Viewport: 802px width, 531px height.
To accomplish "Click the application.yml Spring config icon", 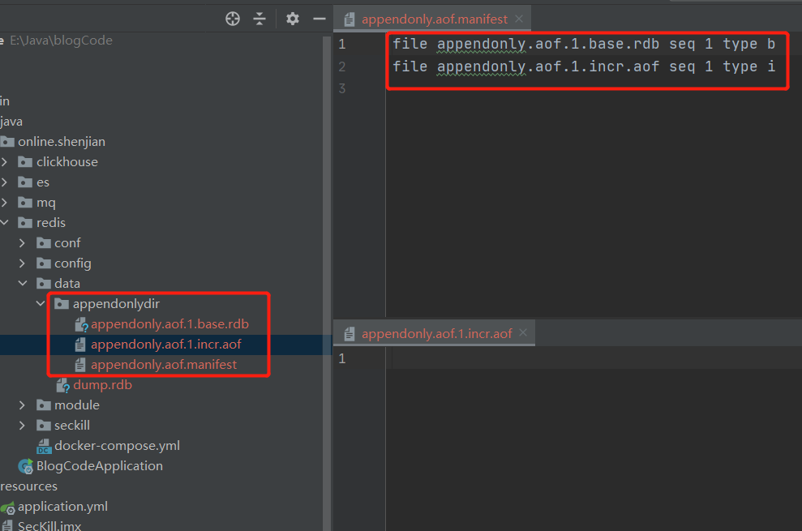I will (x=7, y=507).
